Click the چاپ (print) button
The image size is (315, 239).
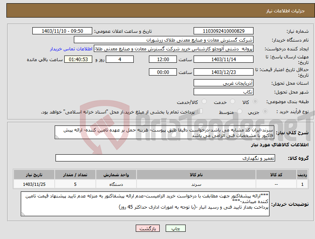tap(175, 228)
